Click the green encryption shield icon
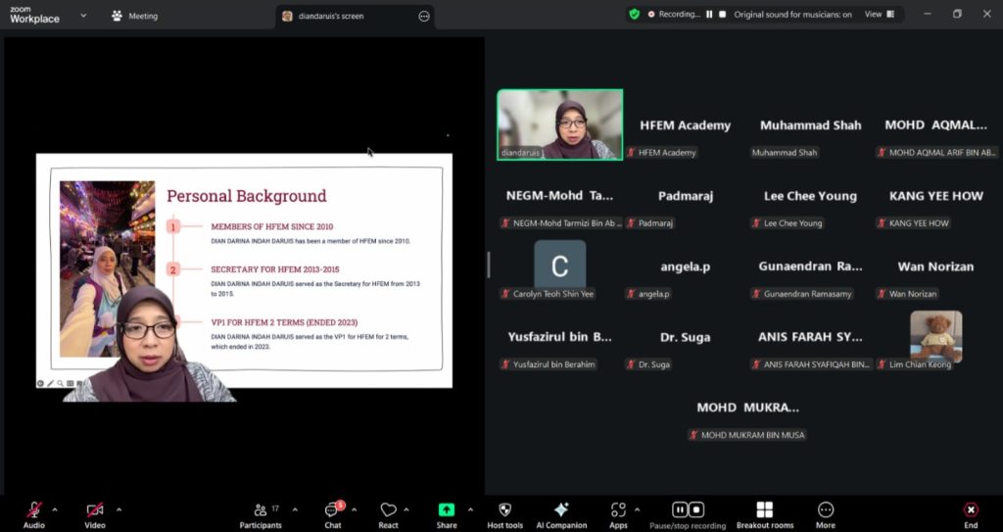This screenshot has width=1003, height=532. click(x=635, y=15)
